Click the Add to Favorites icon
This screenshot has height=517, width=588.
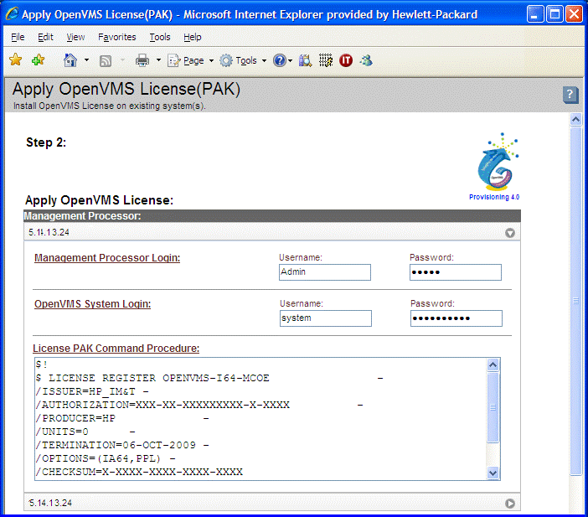coord(38,59)
